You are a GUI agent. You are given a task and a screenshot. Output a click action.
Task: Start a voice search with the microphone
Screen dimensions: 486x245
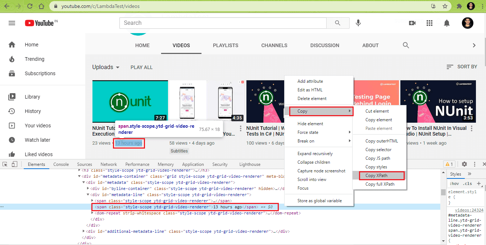358,23
